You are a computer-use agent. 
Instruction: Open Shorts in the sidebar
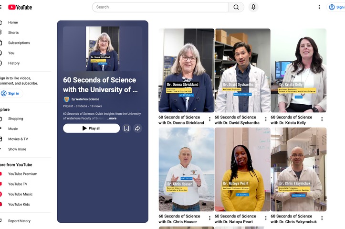click(x=13, y=33)
